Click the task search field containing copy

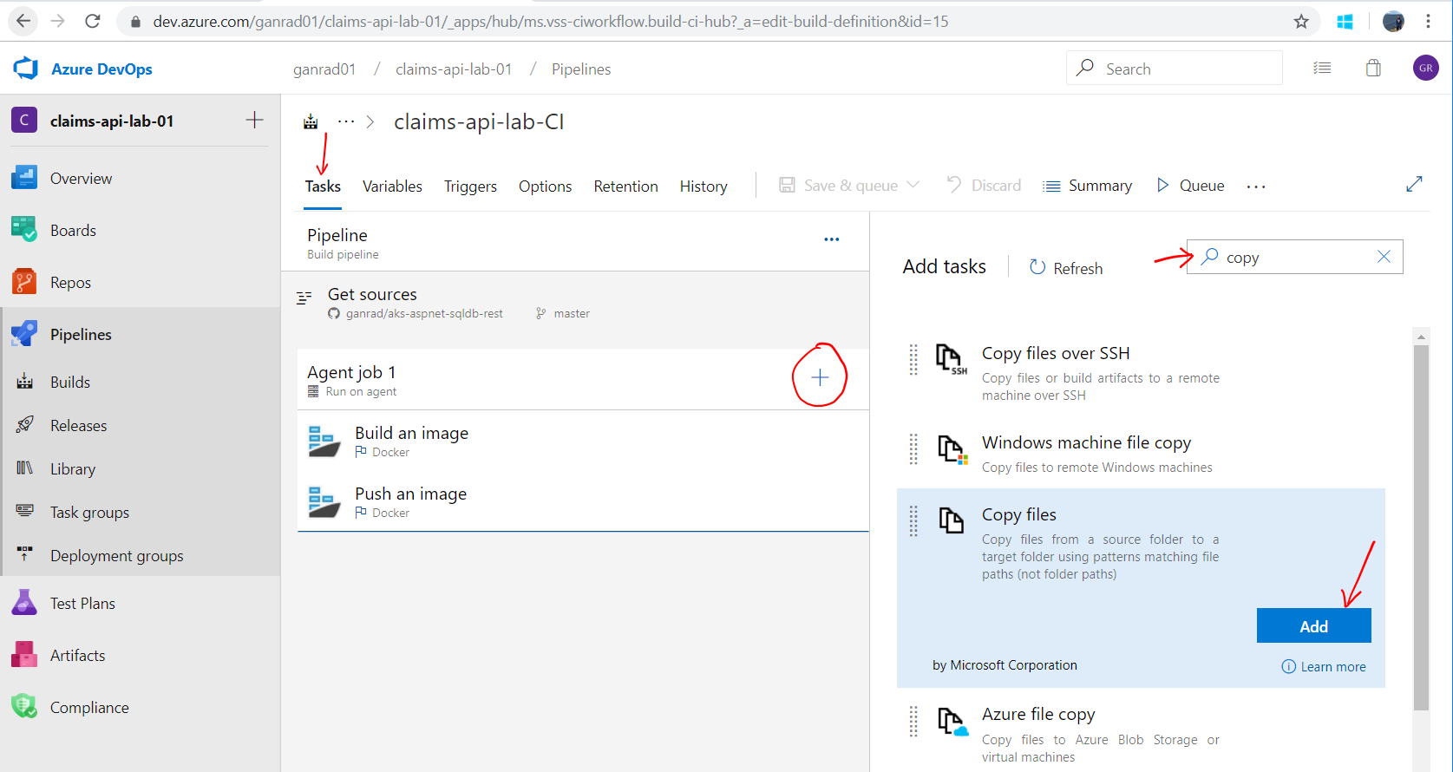click(1294, 257)
